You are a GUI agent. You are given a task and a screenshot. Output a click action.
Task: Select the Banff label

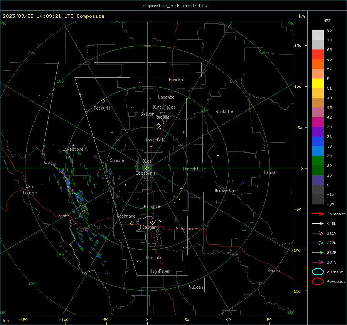click(64, 215)
